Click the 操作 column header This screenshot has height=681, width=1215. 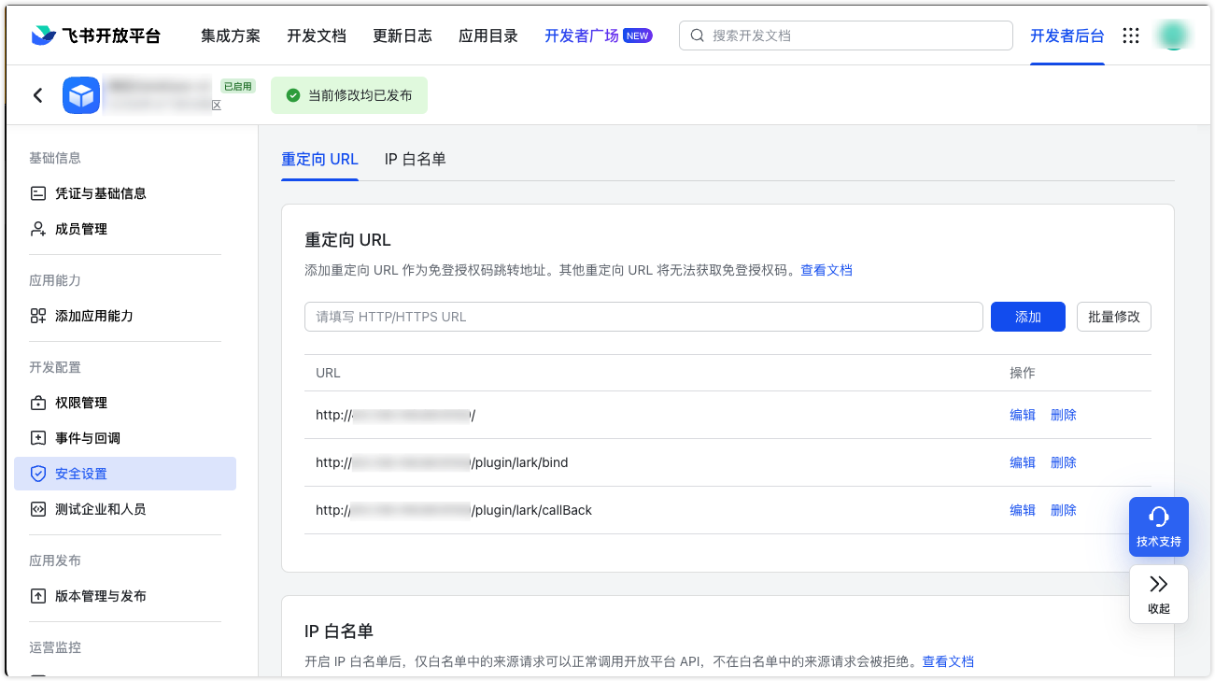(x=1023, y=373)
